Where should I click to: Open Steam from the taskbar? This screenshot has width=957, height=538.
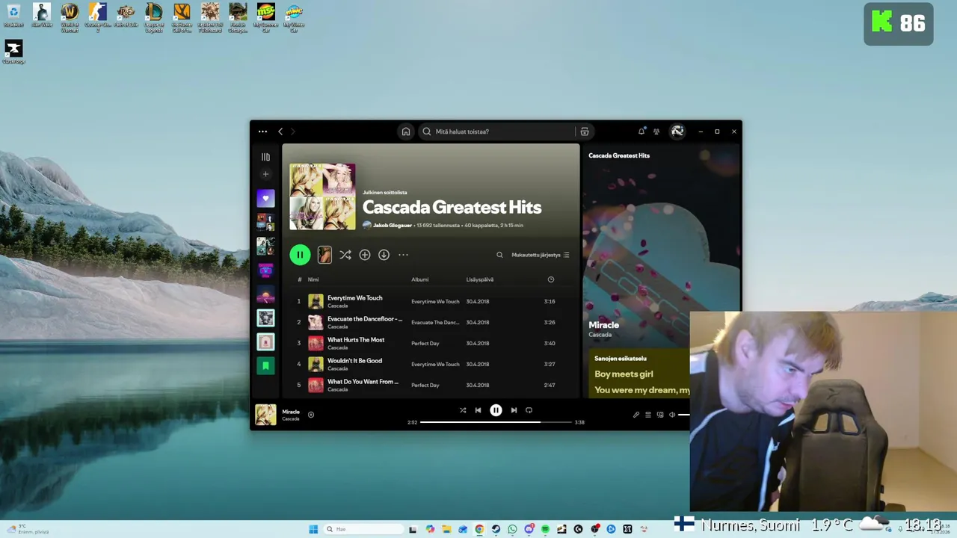[x=496, y=529]
